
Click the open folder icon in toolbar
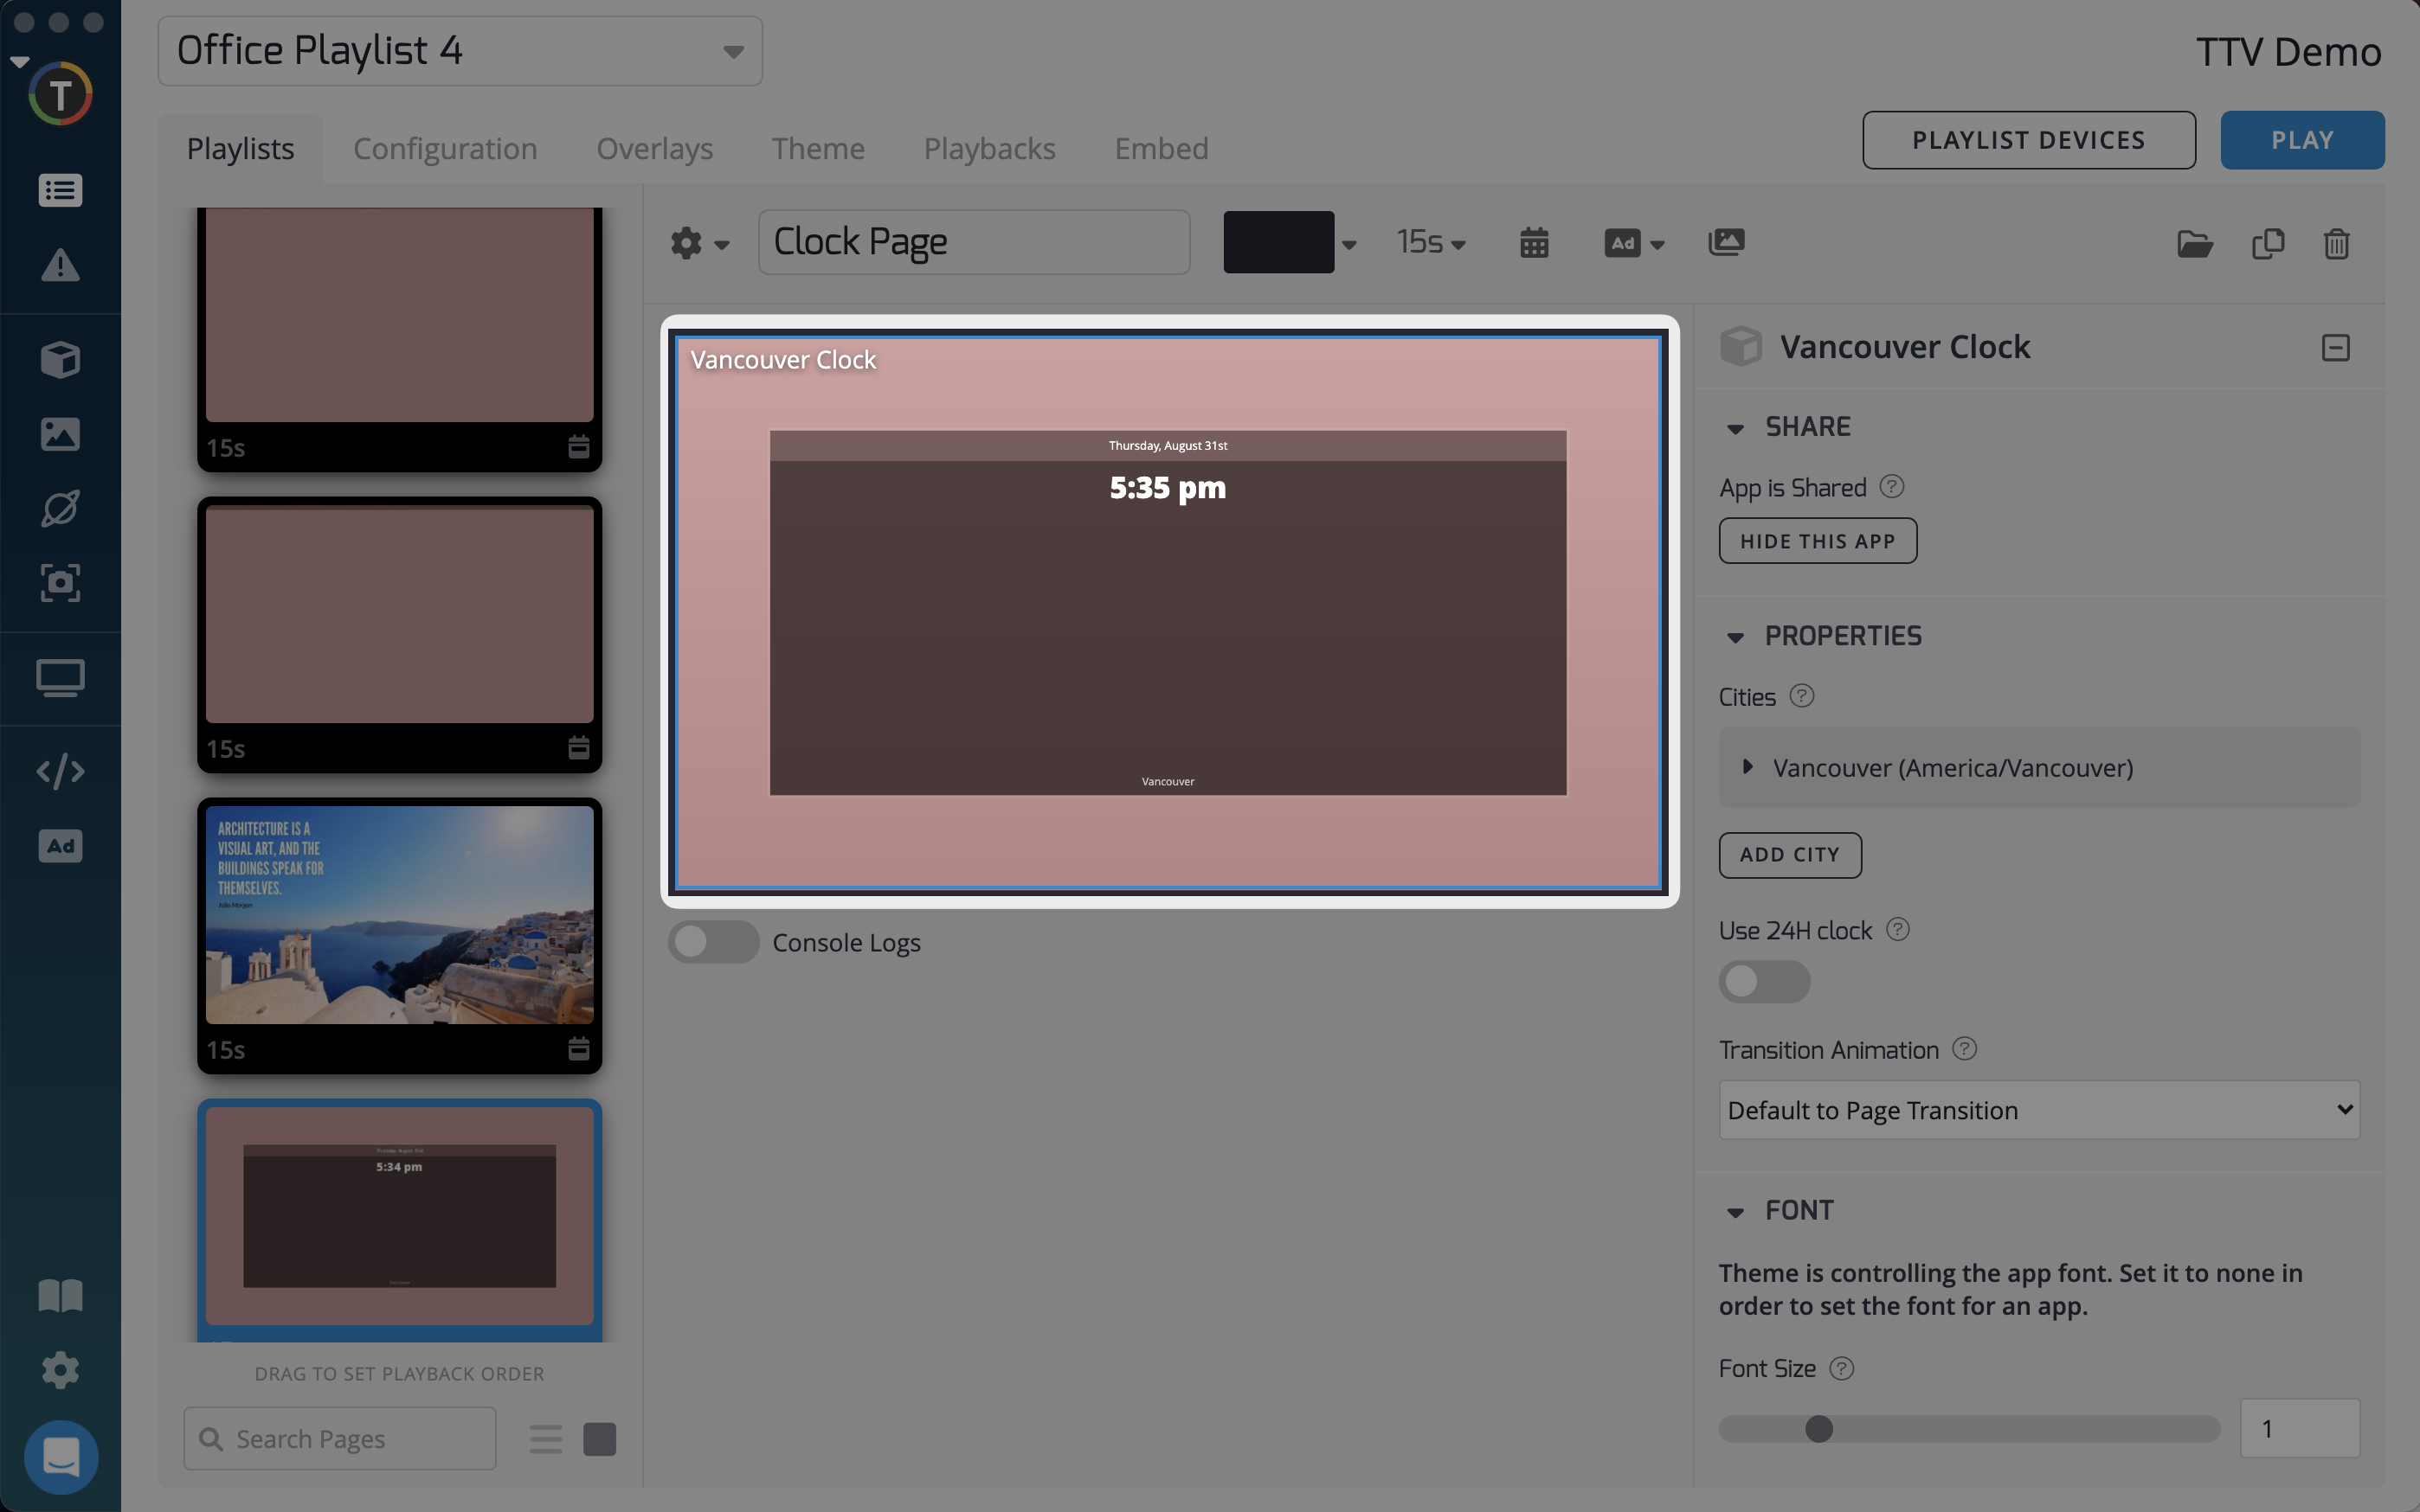[2194, 244]
